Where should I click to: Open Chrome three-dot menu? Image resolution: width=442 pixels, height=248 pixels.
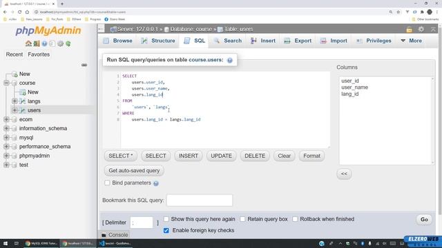click(437, 12)
